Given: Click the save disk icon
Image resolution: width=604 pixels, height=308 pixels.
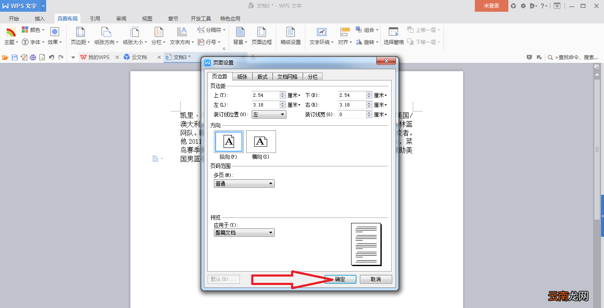Looking at the screenshot, I should point(15,57).
